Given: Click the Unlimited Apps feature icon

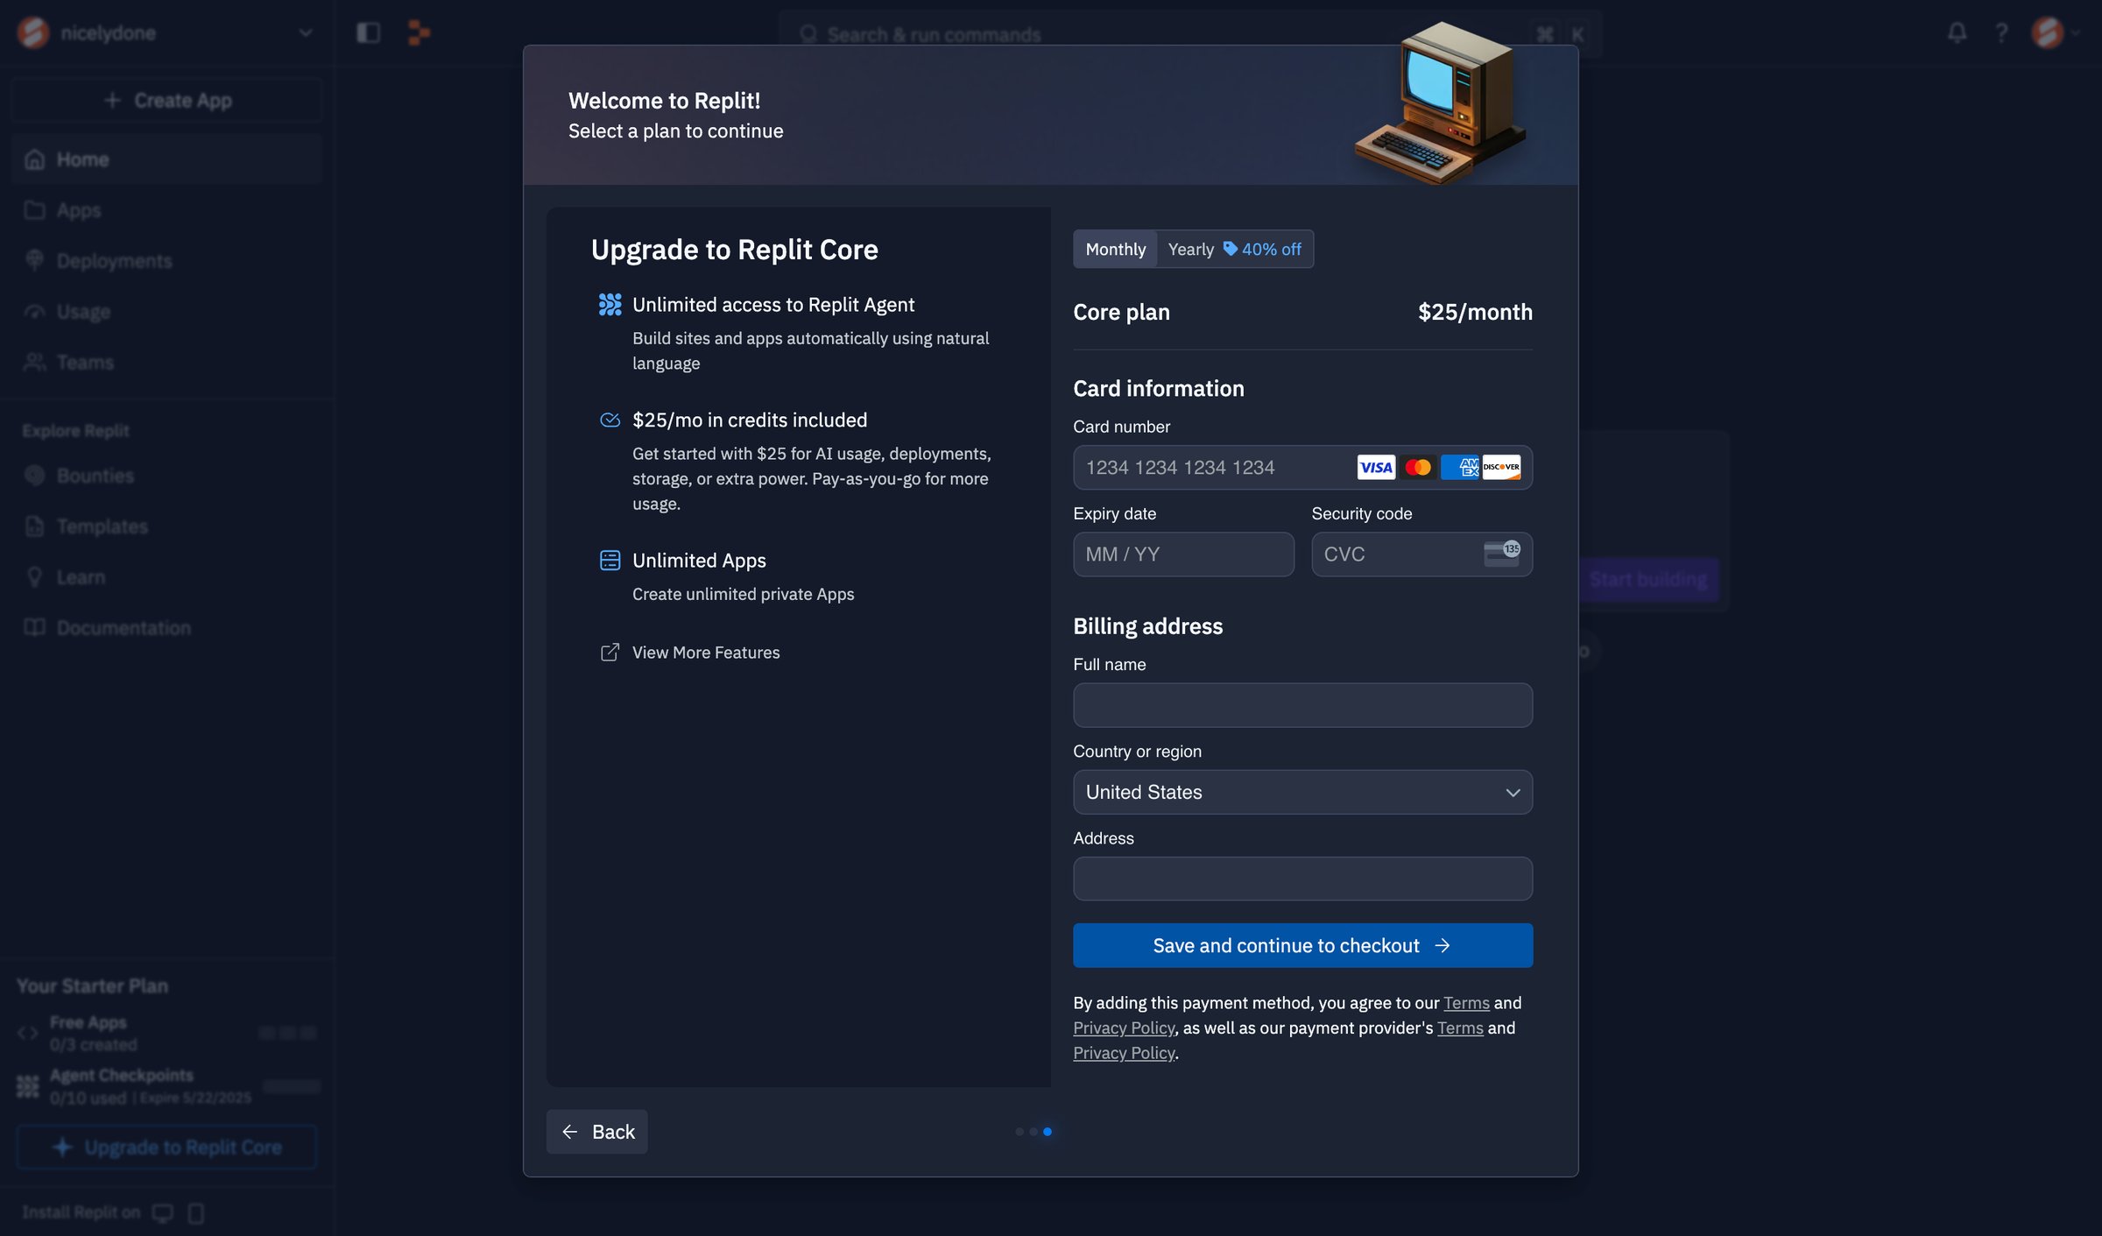Looking at the screenshot, I should [610, 561].
